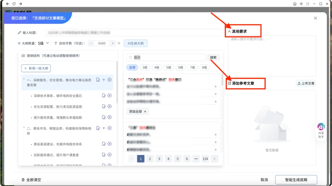Edit outline item 一、深耕服务、优化管理

pyautogui.click(x=98, y=80)
